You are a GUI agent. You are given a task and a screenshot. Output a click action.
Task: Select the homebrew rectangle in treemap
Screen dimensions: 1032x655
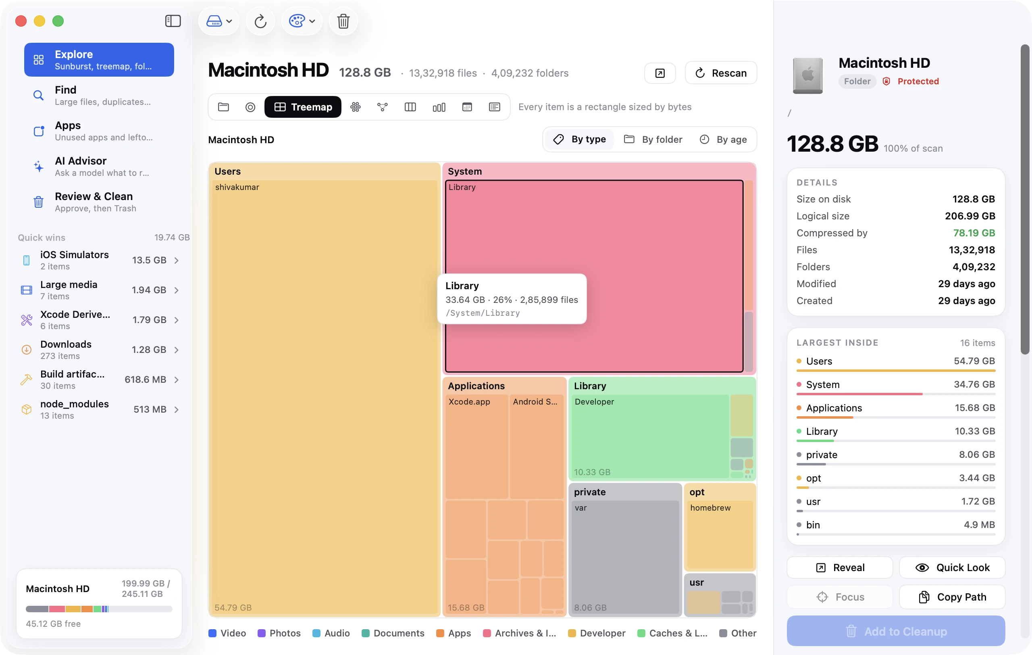pos(720,535)
